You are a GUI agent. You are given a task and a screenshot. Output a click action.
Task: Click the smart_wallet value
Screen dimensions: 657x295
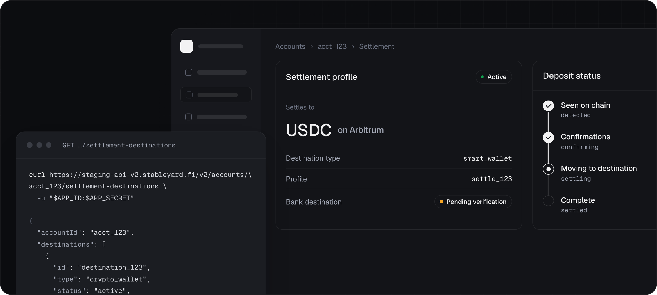pos(488,158)
